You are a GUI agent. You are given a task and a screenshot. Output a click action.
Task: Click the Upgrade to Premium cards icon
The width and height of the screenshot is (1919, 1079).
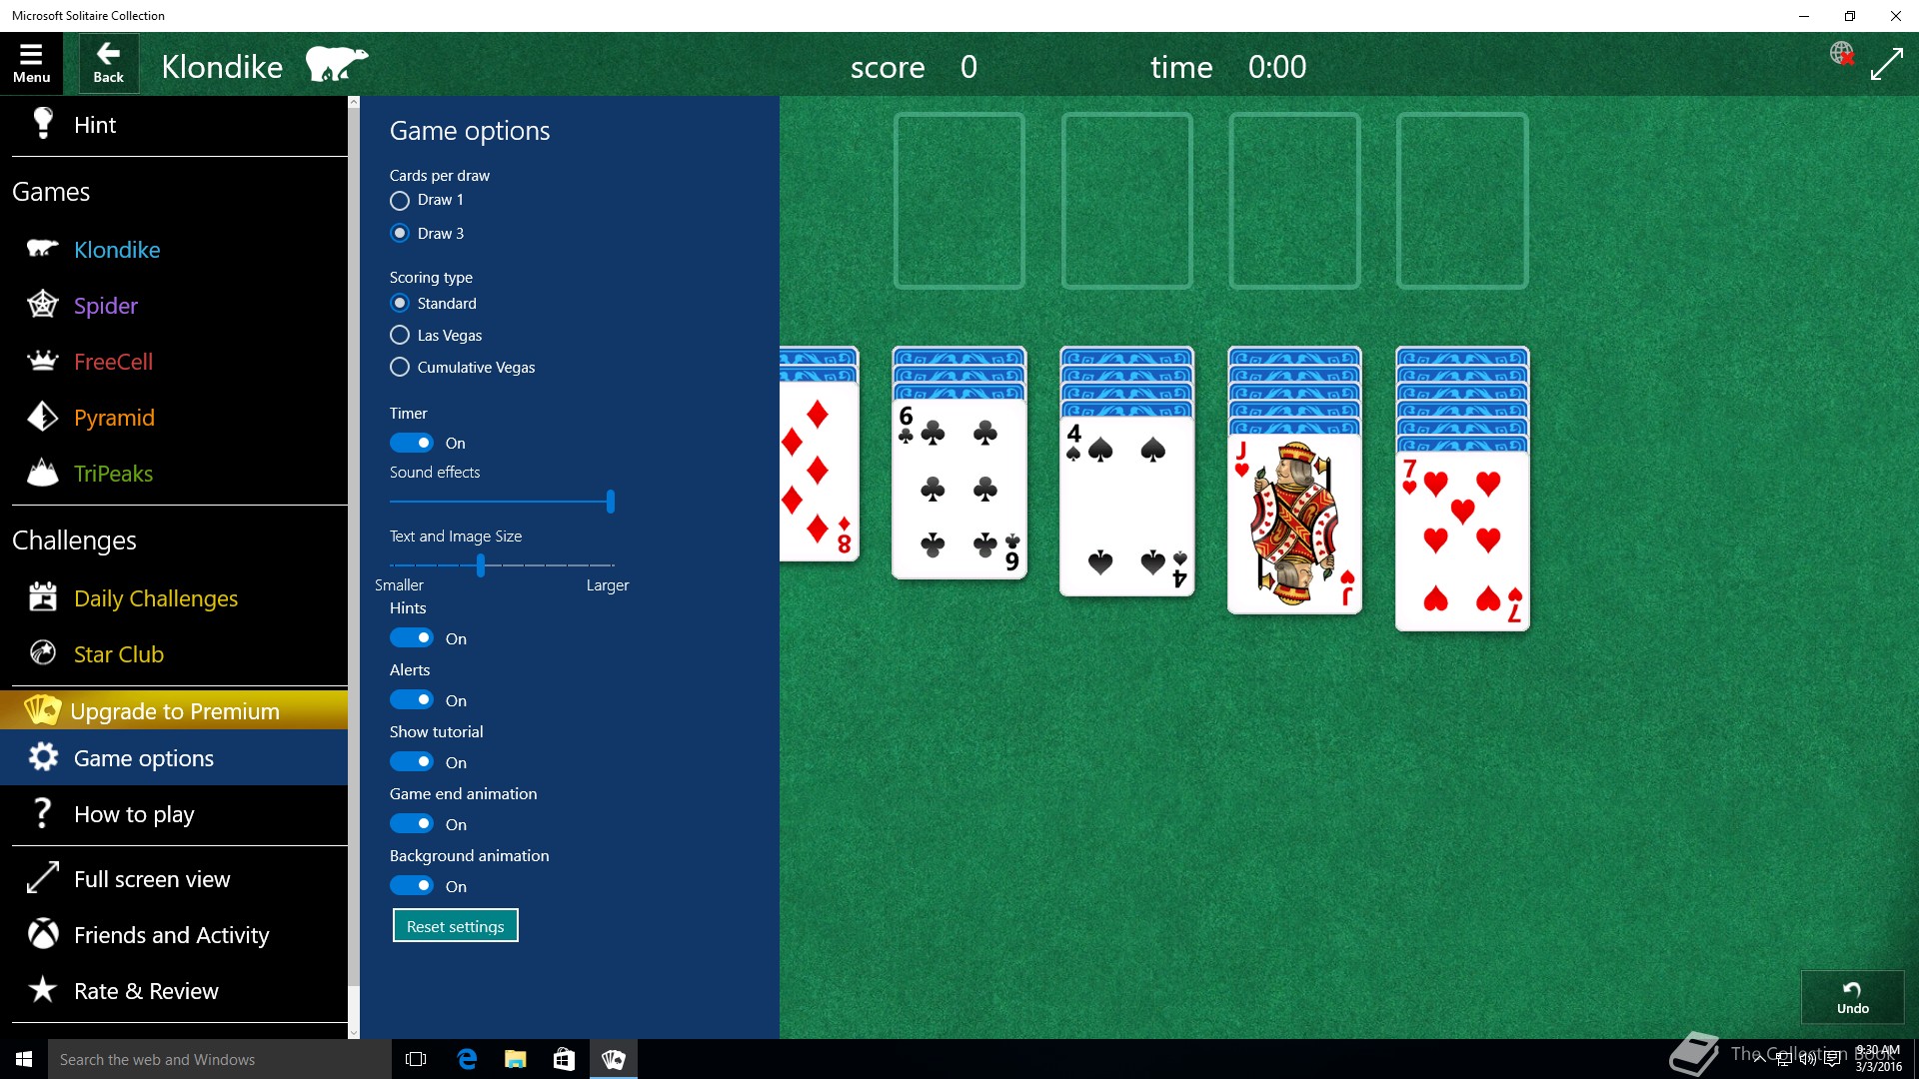click(42, 710)
